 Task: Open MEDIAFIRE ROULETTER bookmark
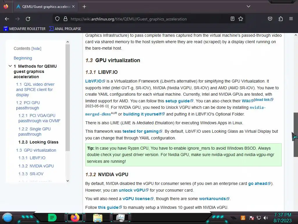pyautogui.click(x=25, y=29)
